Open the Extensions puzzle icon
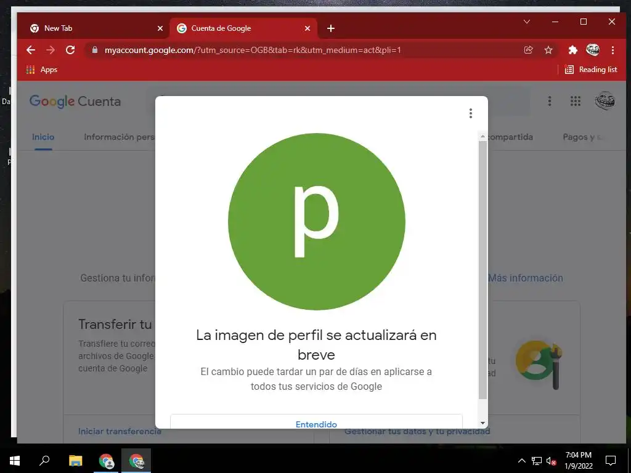Image resolution: width=631 pixels, height=473 pixels. click(572, 50)
